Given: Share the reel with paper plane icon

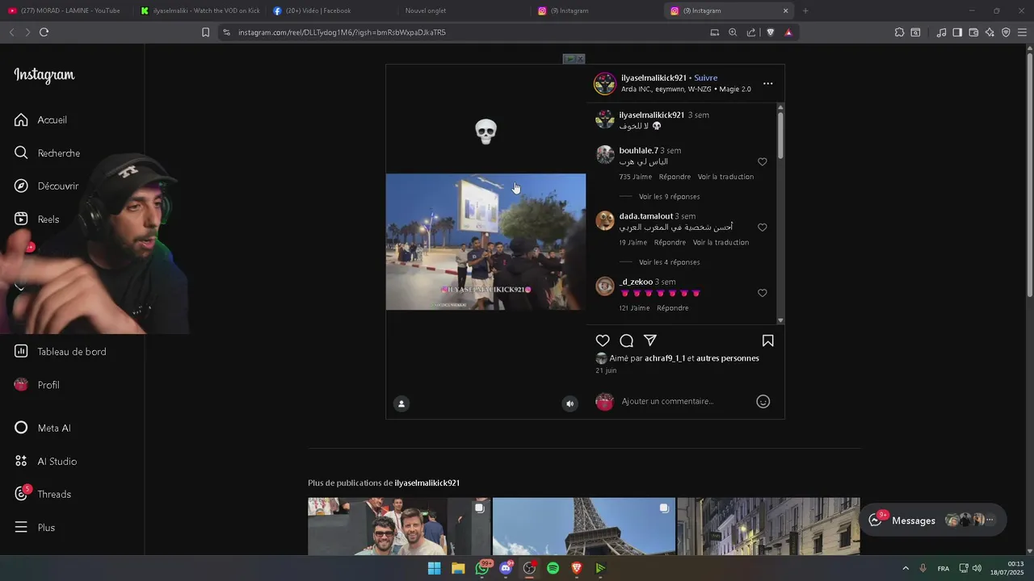Looking at the screenshot, I should pos(650,341).
